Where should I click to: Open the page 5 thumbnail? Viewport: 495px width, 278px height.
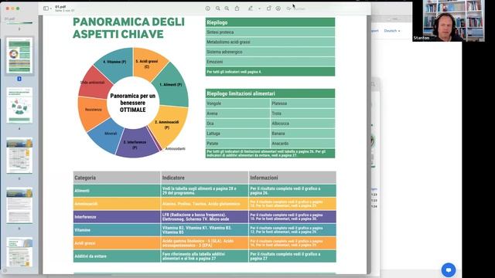tap(19, 155)
